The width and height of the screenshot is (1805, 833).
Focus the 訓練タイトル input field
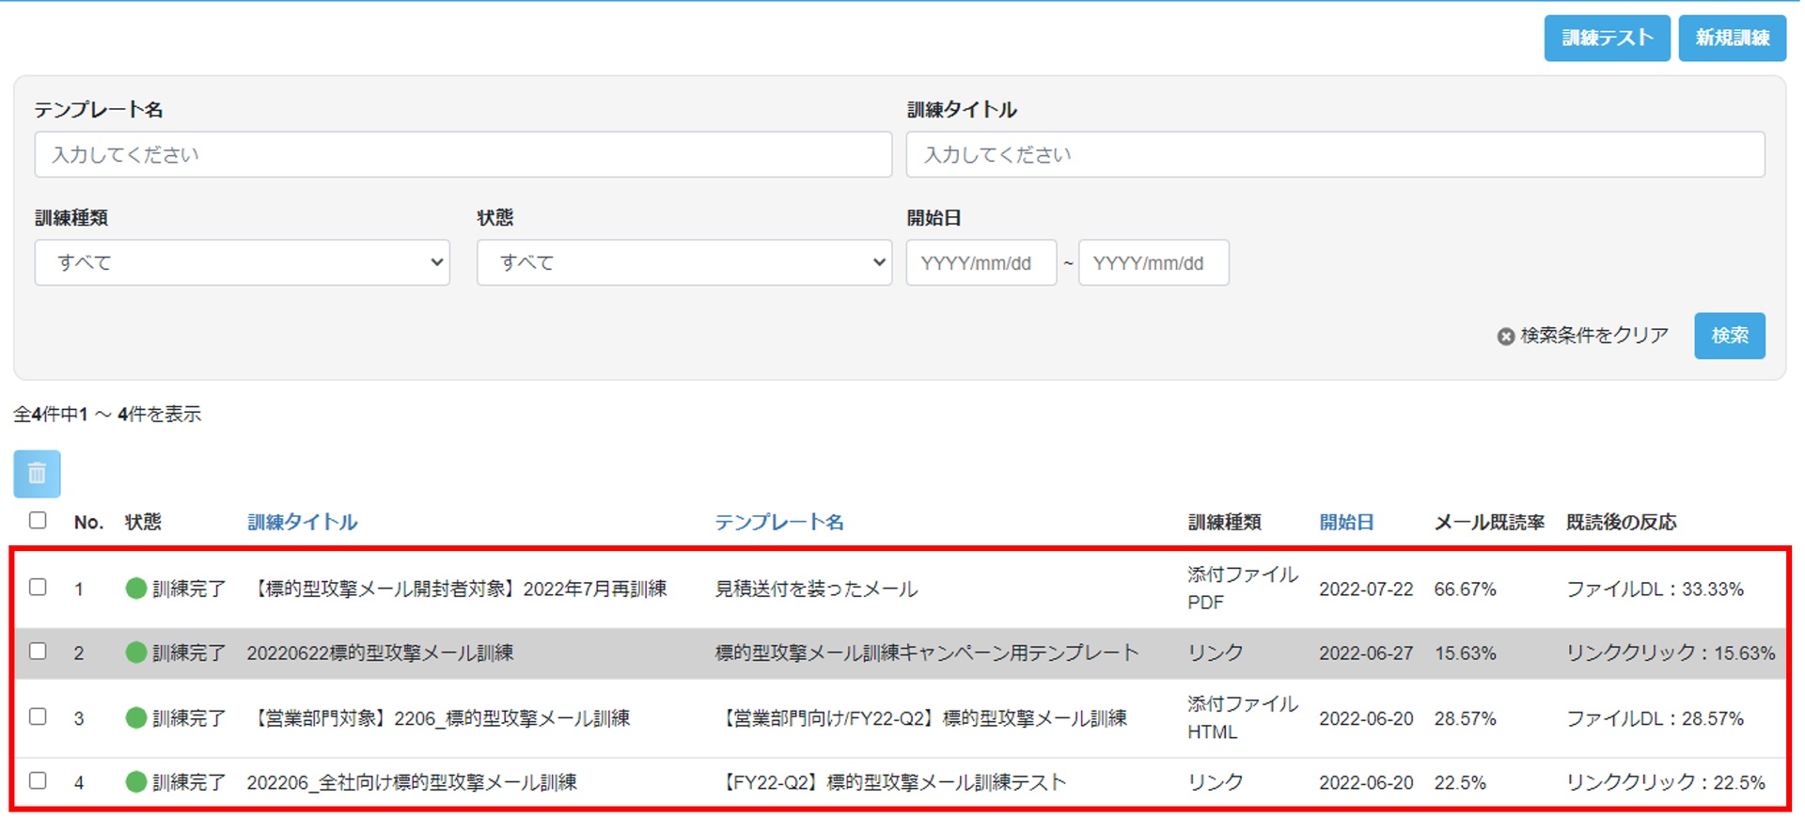coord(1335,154)
